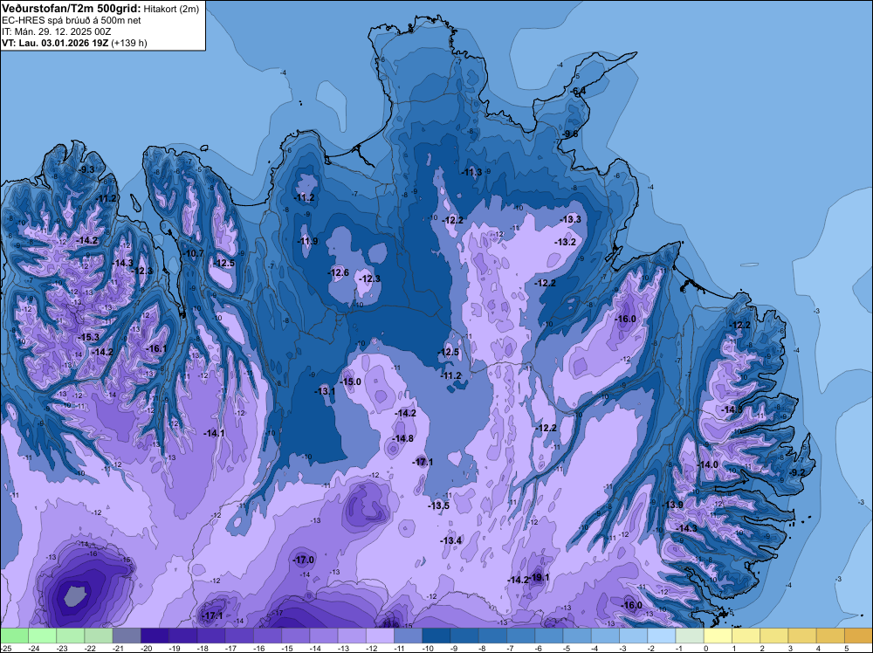
Task: Select the legend swatch between -25 and -24
Action: 14,636
